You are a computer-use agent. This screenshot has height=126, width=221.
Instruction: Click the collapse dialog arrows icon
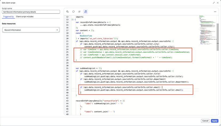point(214,3)
